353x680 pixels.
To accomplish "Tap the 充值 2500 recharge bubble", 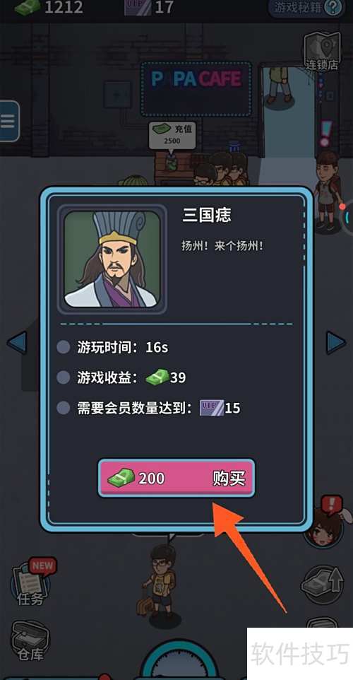I will tap(172, 134).
